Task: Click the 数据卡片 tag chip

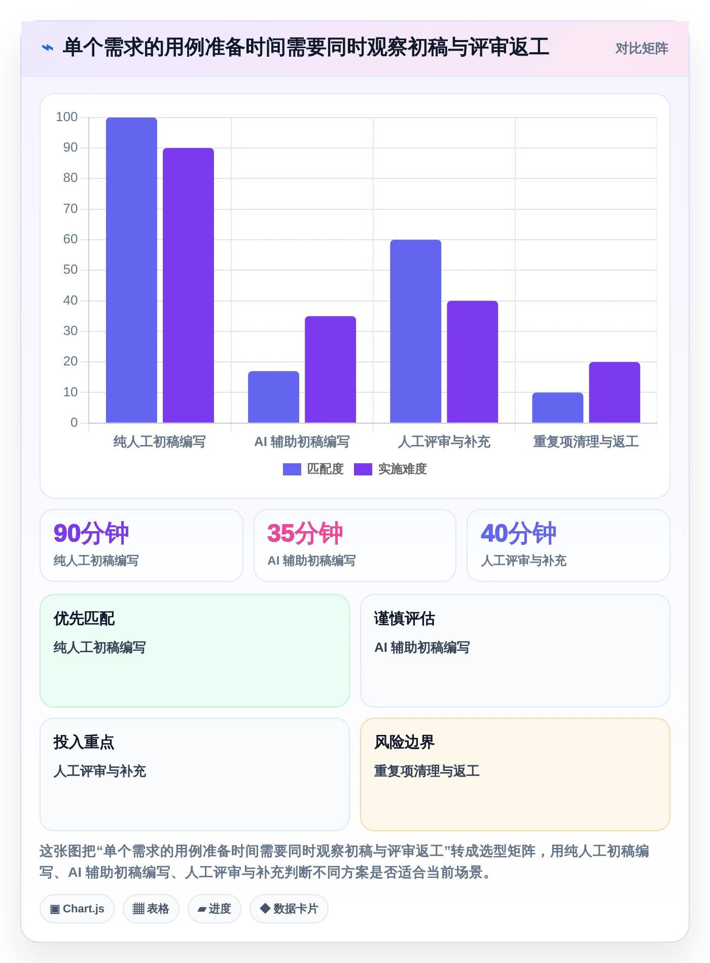Action: (289, 909)
